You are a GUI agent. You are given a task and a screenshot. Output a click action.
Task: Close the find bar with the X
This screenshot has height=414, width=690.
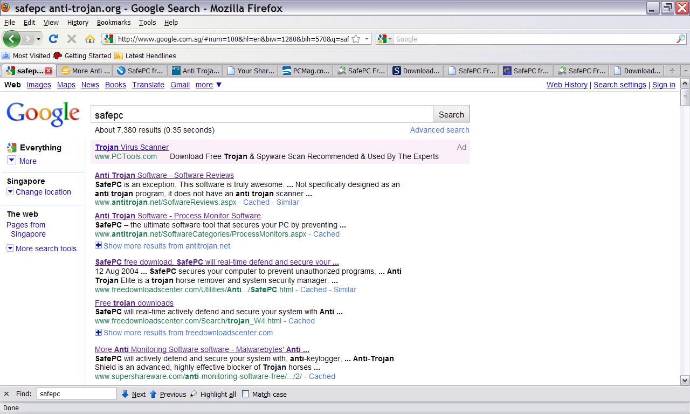coord(6,394)
